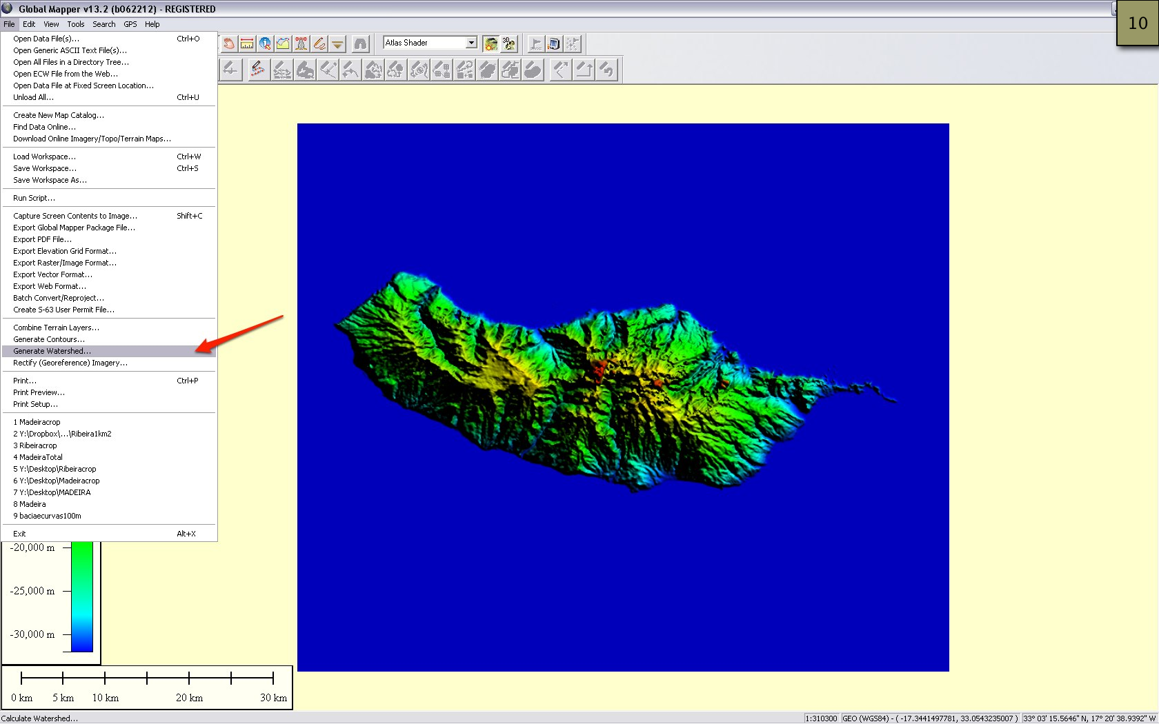Viewport: 1159px width, 724px height.
Task: Open recent file 9 baciaecurvas100m
Action: (x=109, y=516)
